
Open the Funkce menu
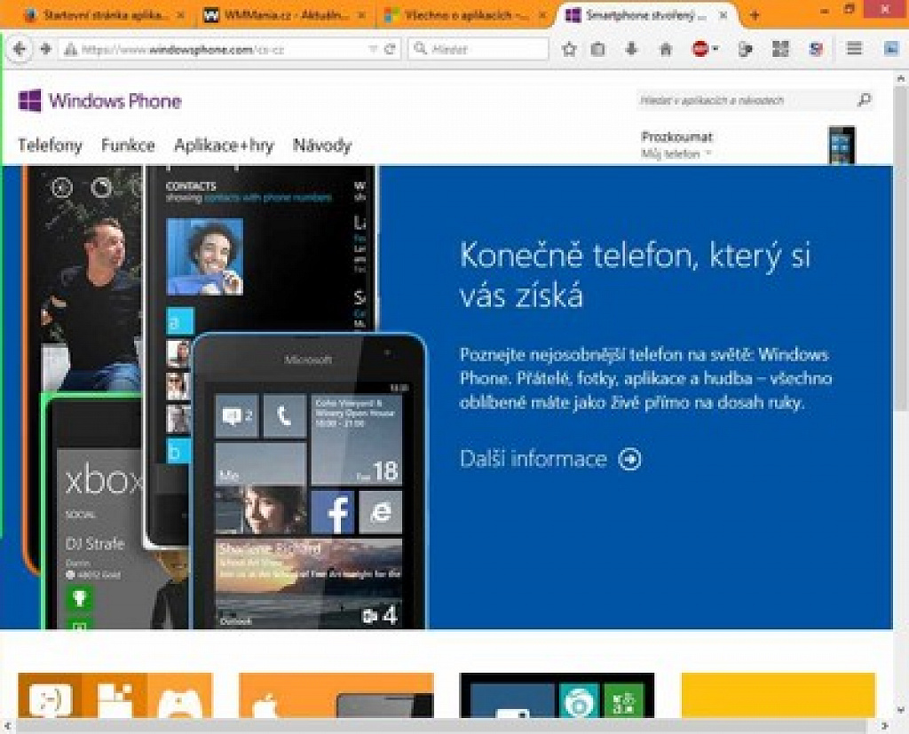click(x=128, y=145)
